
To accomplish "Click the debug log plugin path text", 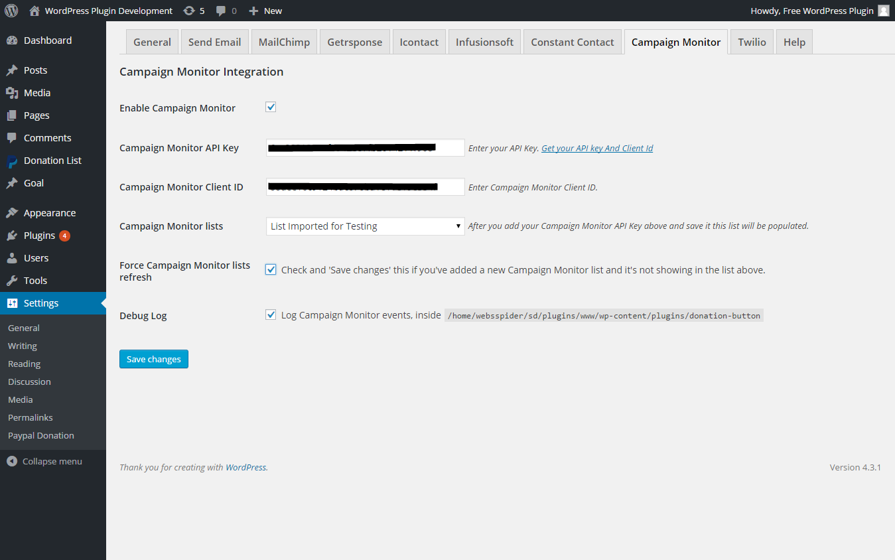I will (x=604, y=316).
